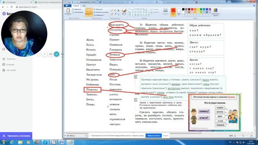
Task: Click the webcam bubble of the presenter
Action: (x=24, y=34)
